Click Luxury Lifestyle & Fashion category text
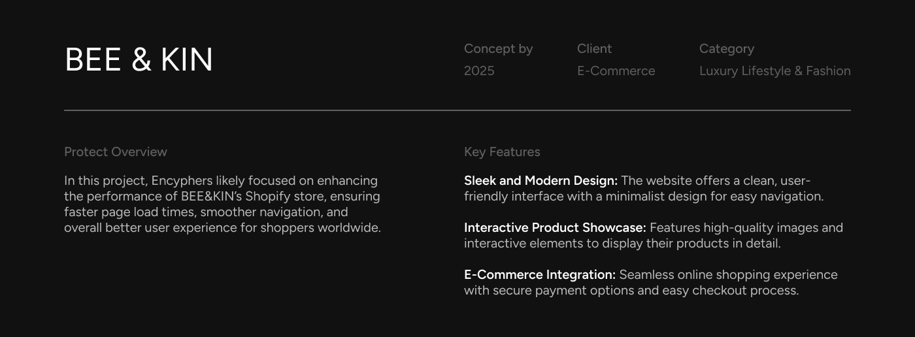Screen dimensions: 915x337 click(x=775, y=71)
